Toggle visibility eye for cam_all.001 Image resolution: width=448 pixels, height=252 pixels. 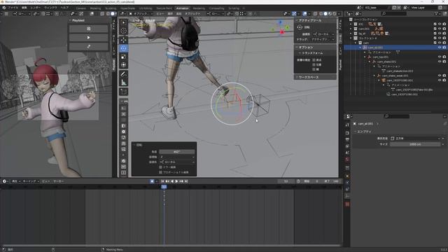point(440,48)
